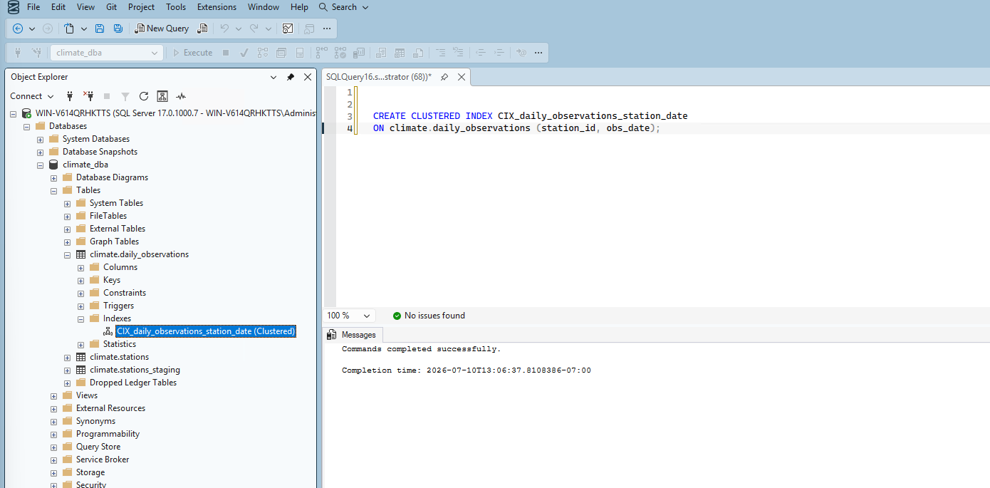Select CIX_daily_observations_station_date (Clustered) index
The width and height of the screenshot is (990, 488).
206,331
